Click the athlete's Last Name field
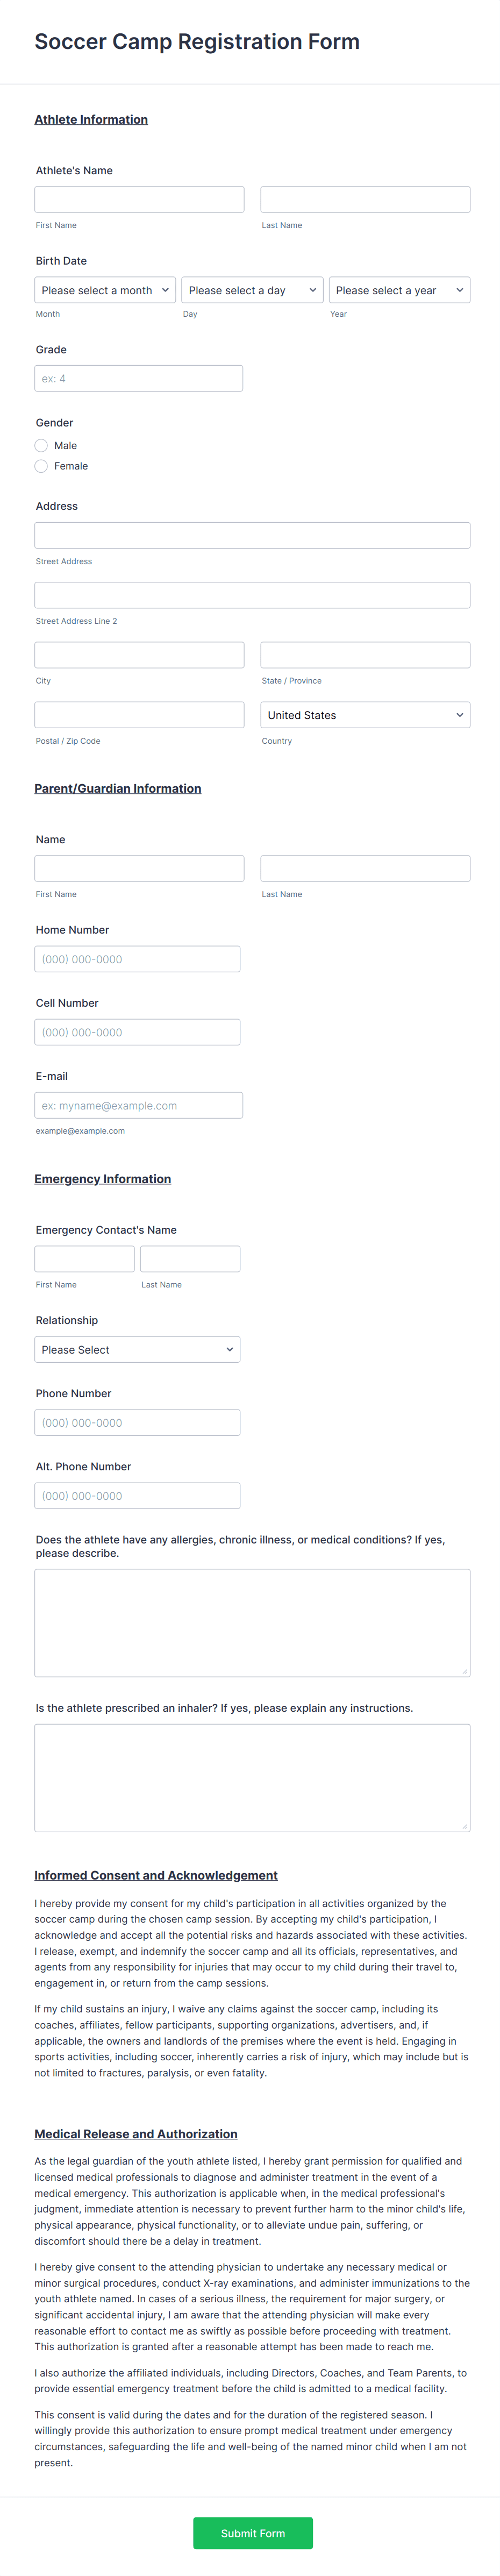The image size is (500, 2576). point(364,199)
